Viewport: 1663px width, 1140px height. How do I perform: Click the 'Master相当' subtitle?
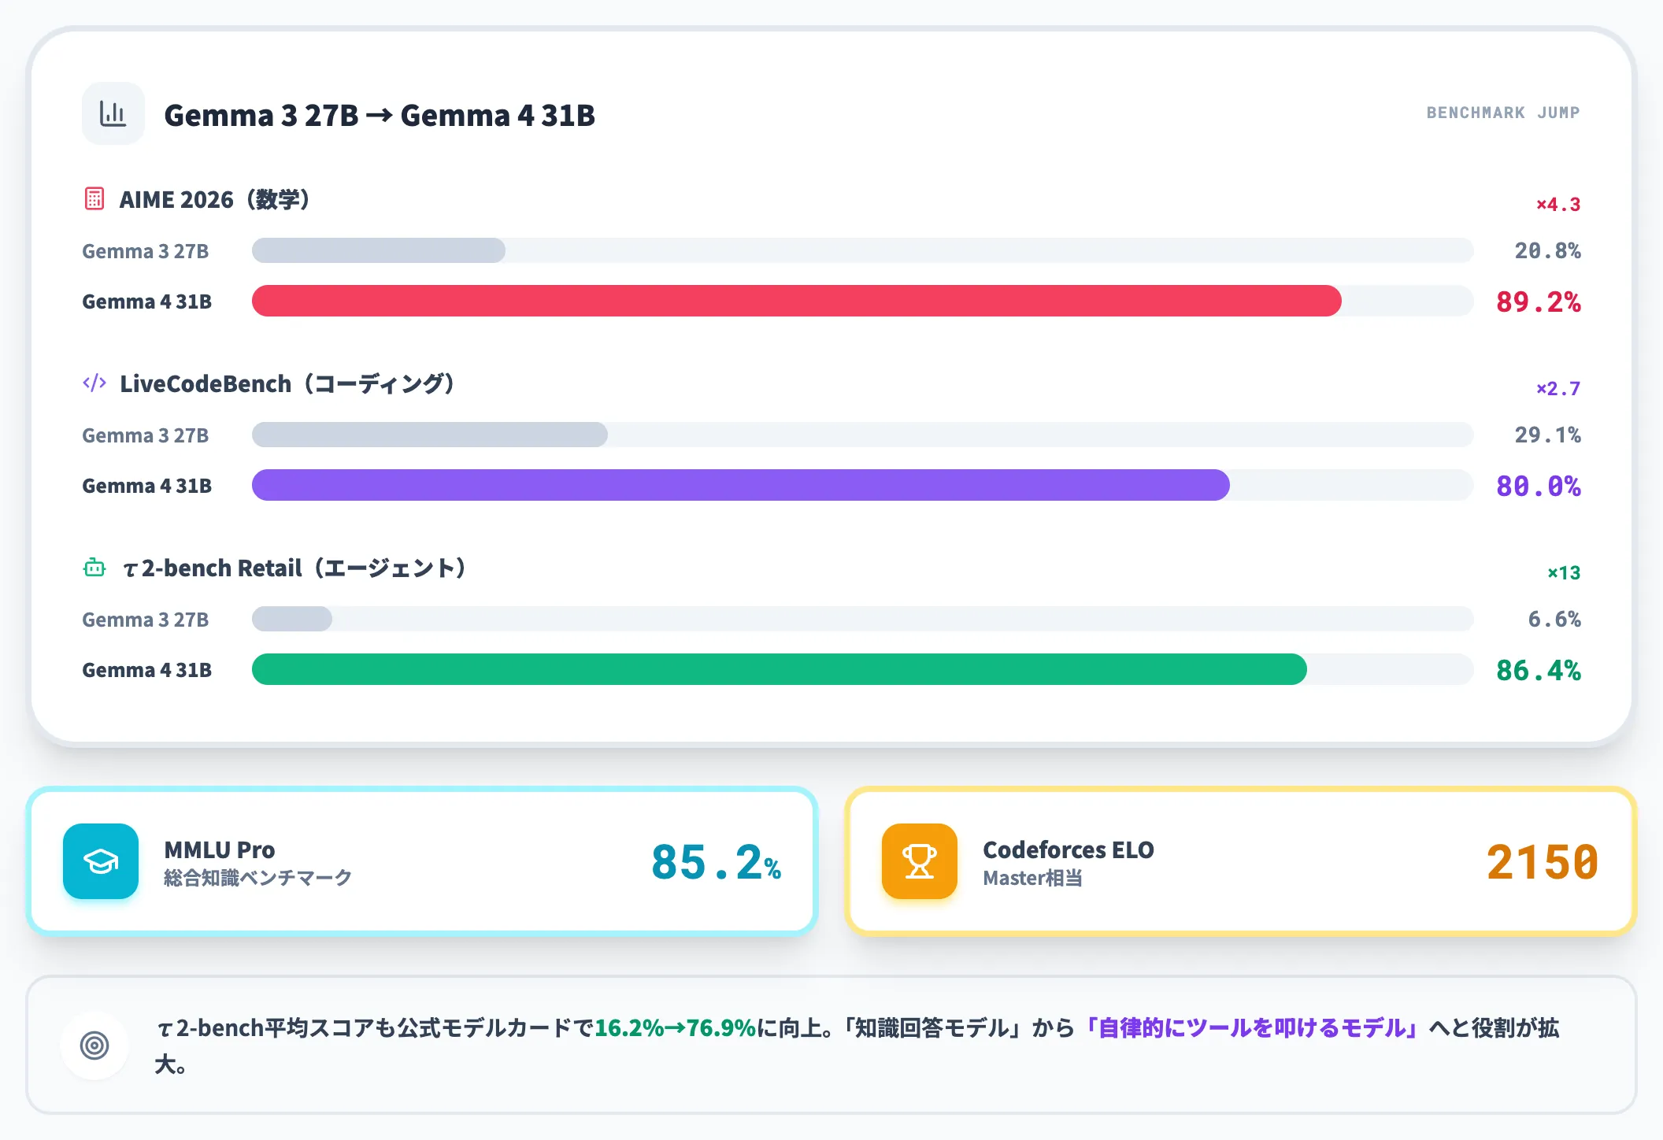click(1032, 878)
